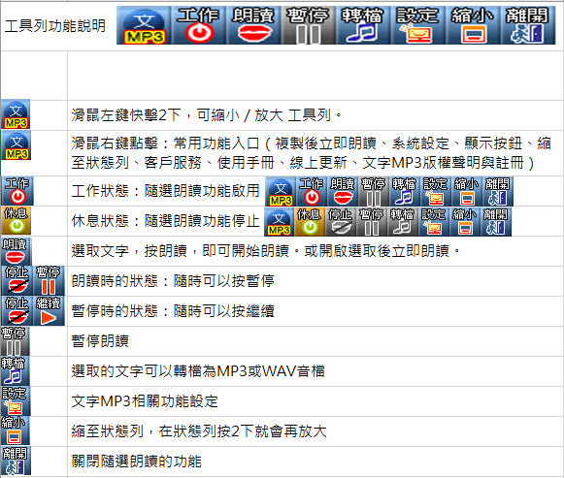Toggle the yellow 休息 rest button in left column
The height and width of the screenshot is (478, 564).
pos(16,220)
